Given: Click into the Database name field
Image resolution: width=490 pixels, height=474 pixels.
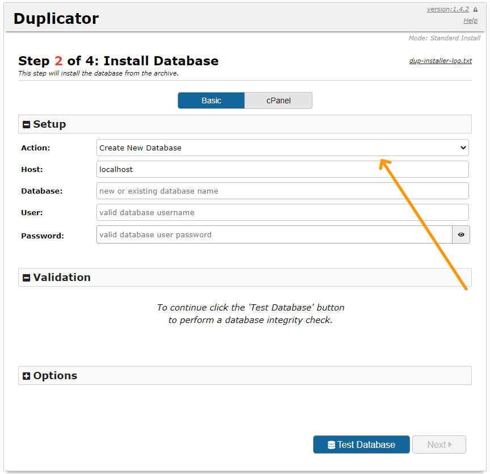Looking at the screenshot, I should pos(282,191).
